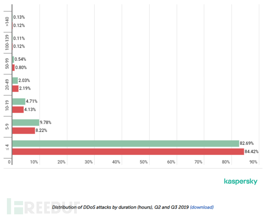Open the download link in the caption

tap(202, 207)
